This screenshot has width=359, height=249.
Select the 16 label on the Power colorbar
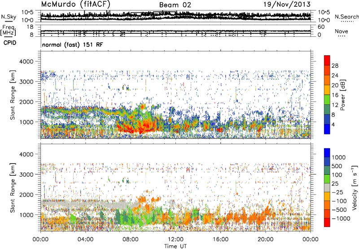coord(335,95)
